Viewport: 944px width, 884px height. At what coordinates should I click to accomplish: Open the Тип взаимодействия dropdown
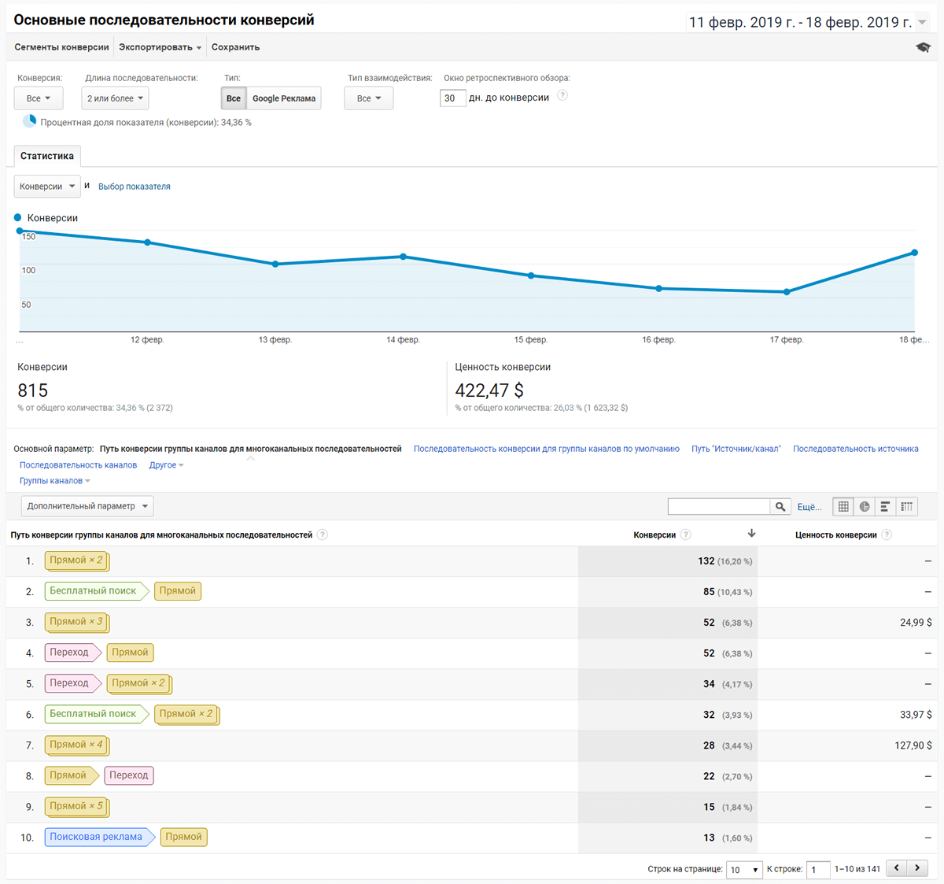368,98
